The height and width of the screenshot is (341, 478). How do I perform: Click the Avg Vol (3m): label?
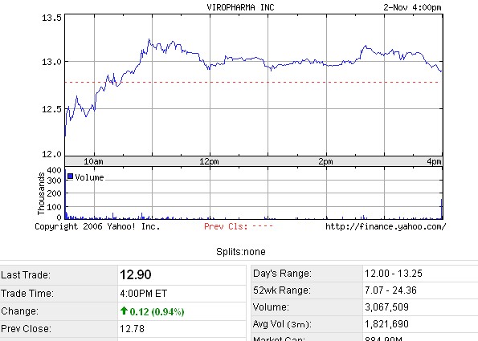[282, 324]
